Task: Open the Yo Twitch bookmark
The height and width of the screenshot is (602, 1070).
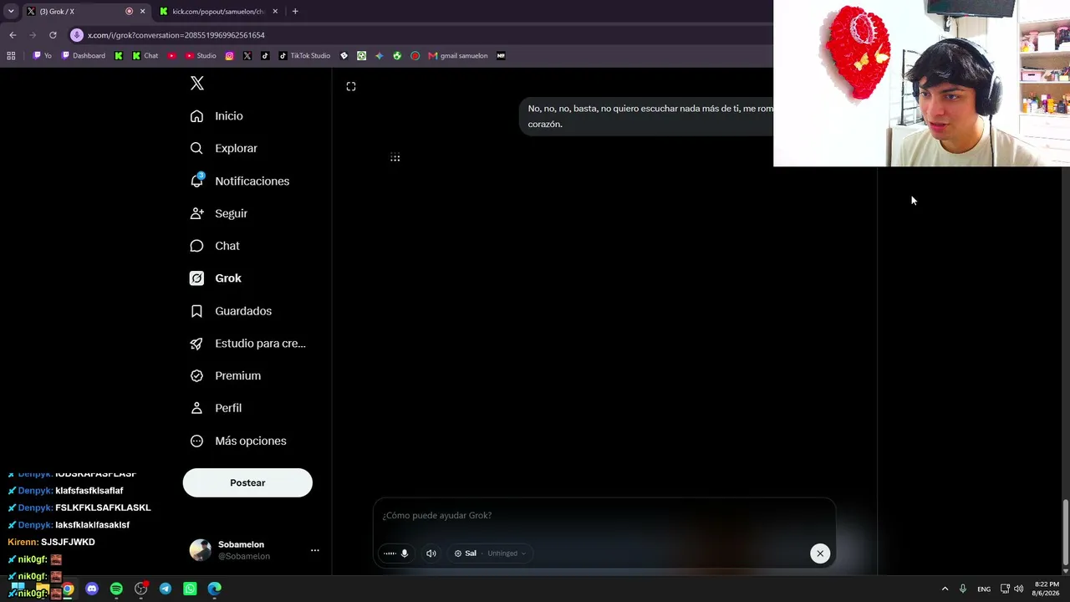Action: pyautogui.click(x=43, y=56)
